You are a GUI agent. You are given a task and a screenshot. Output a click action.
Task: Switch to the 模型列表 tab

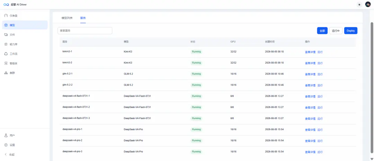tap(67, 18)
